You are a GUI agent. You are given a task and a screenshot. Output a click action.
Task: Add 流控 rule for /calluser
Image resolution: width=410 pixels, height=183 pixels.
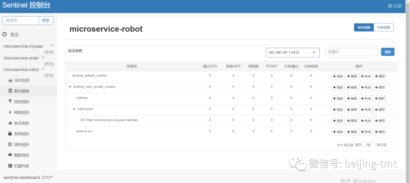coord(338,99)
